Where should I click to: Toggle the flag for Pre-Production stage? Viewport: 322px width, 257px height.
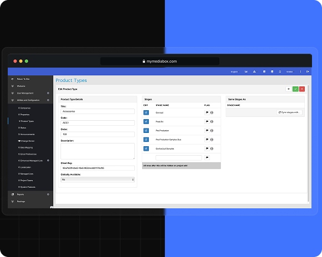click(207, 131)
